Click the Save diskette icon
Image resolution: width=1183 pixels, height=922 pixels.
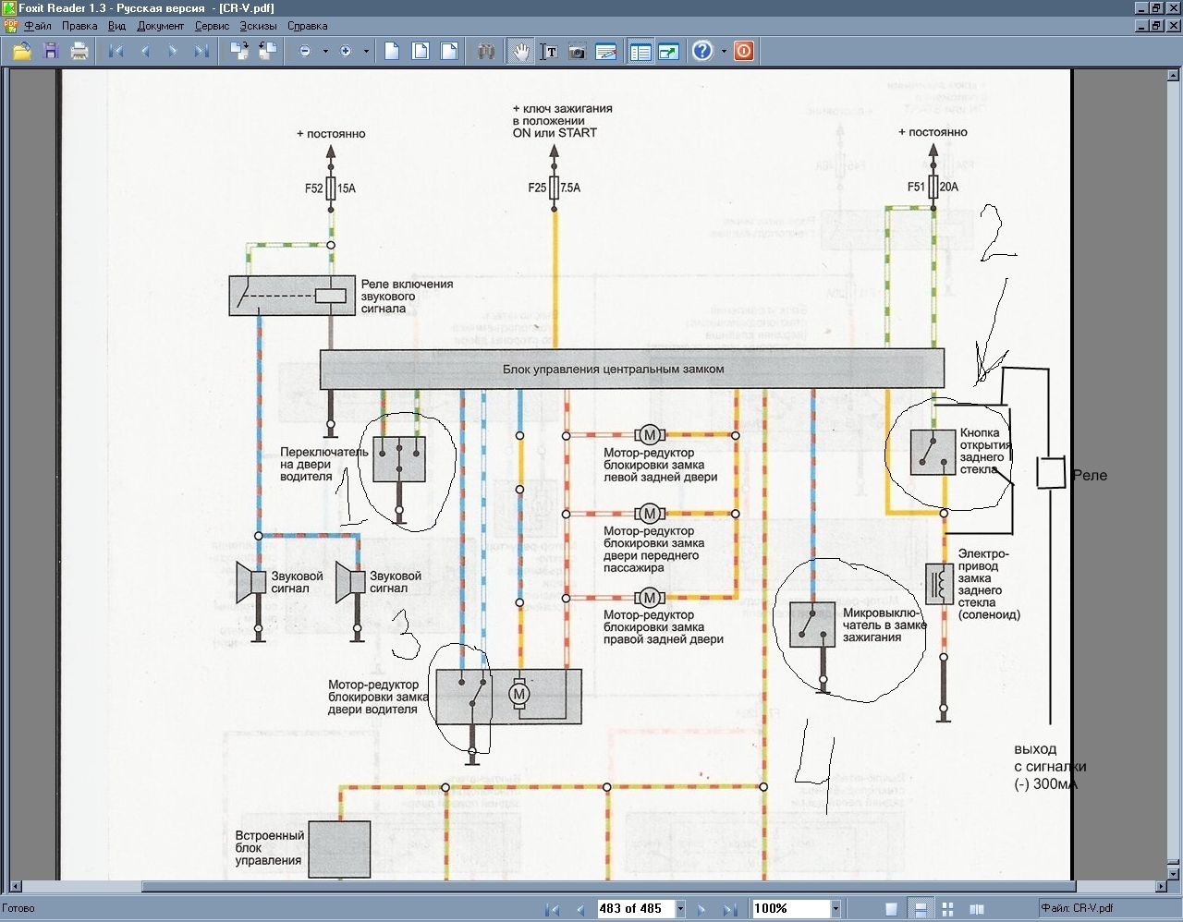[51, 52]
